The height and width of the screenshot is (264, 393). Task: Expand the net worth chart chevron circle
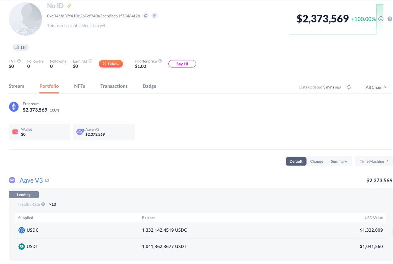[381, 19]
